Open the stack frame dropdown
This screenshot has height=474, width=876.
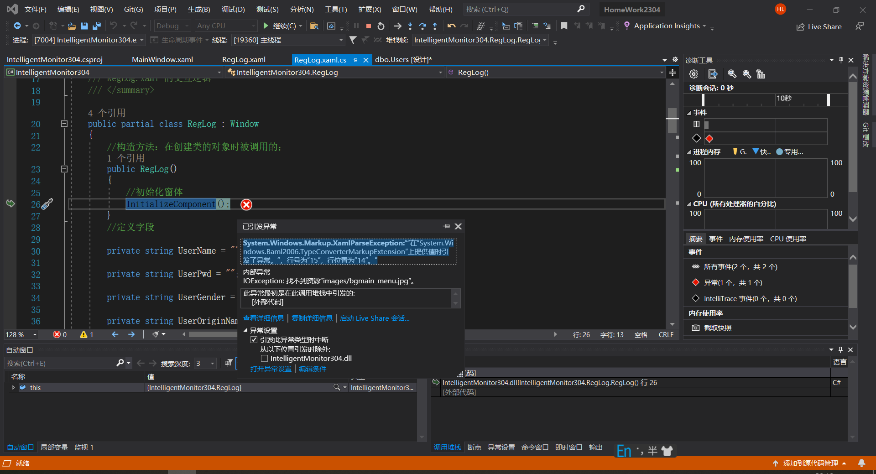pyautogui.click(x=480, y=40)
